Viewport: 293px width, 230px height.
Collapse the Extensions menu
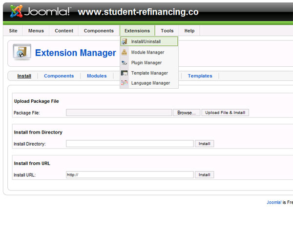(137, 31)
